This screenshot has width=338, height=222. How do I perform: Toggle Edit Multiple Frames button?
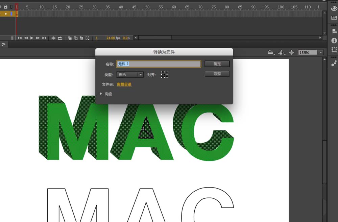(x=81, y=38)
